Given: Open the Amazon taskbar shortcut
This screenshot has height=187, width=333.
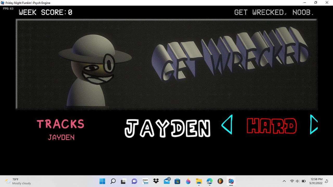Looking at the screenshot, I should 145,181.
